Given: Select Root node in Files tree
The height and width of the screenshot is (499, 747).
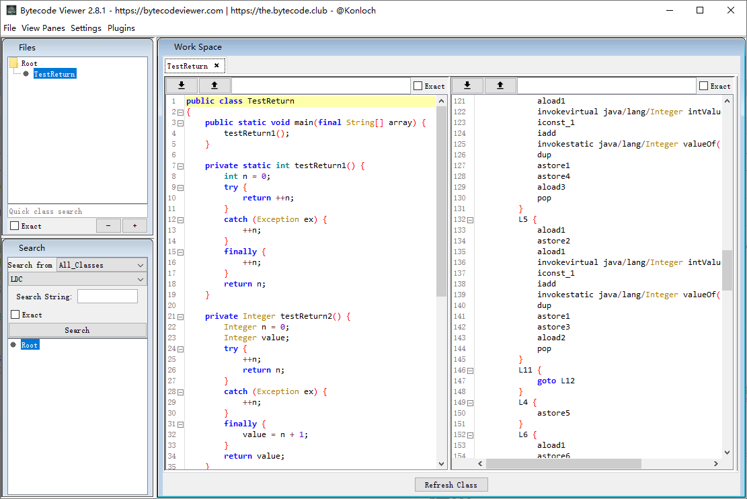Looking at the screenshot, I should [x=29, y=63].
